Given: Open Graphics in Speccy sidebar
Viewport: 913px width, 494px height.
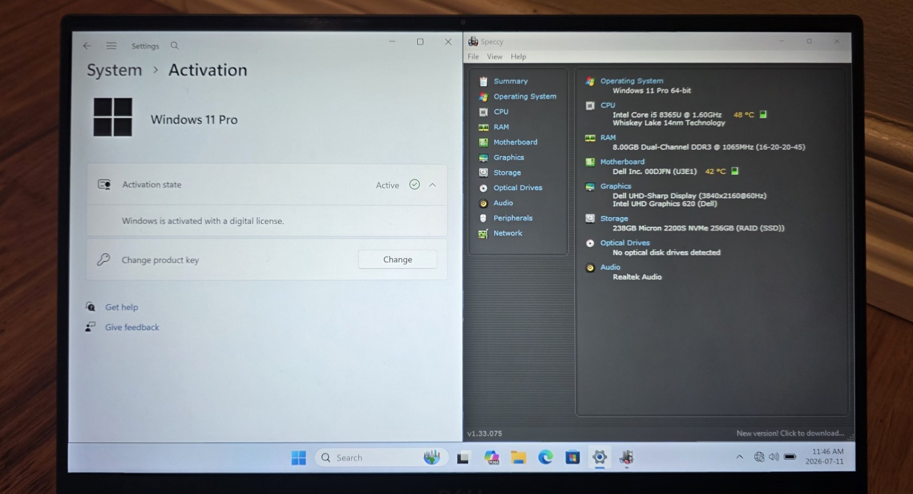Looking at the screenshot, I should (x=508, y=158).
